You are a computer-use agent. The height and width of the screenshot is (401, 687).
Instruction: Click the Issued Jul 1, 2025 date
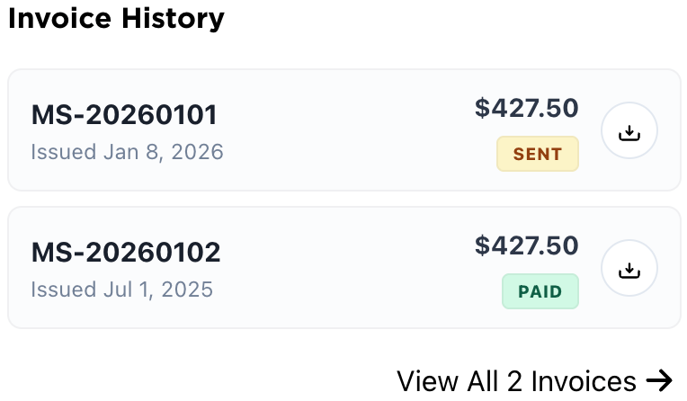point(121,289)
